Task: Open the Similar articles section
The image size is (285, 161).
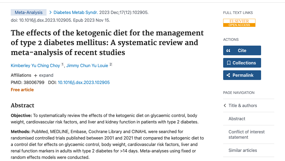Action: click(243, 150)
